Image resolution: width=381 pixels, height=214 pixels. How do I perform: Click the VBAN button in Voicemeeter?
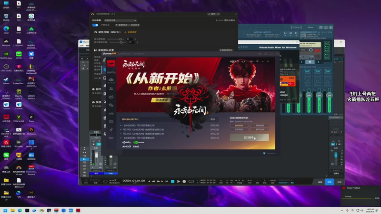pyautogui.click(x=296, y=28)
